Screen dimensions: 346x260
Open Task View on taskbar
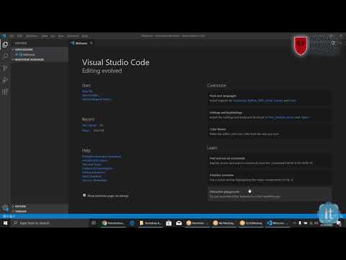(x=94, y=223)
